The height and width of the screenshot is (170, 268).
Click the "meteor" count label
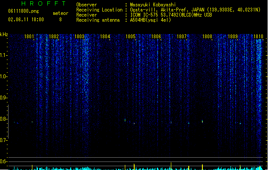(x=61, y=13)
